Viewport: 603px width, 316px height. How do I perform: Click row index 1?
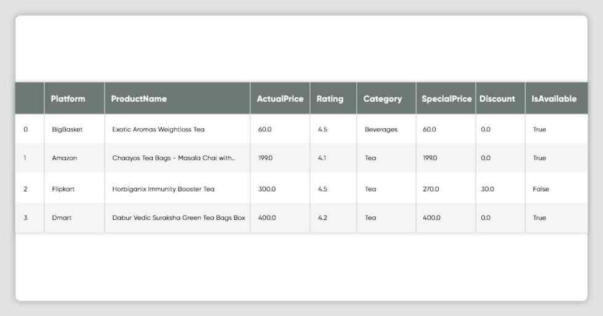[25, 158]
